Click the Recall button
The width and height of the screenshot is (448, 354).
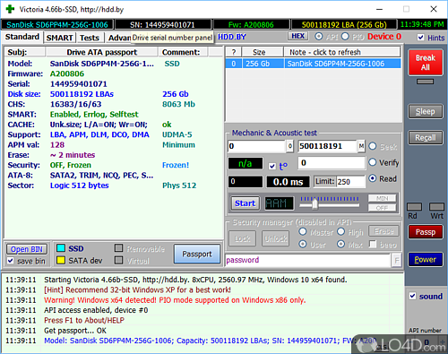point(426,138)
